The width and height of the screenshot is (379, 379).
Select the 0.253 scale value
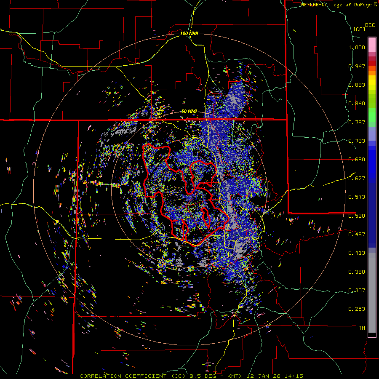[x=357, y=309]
